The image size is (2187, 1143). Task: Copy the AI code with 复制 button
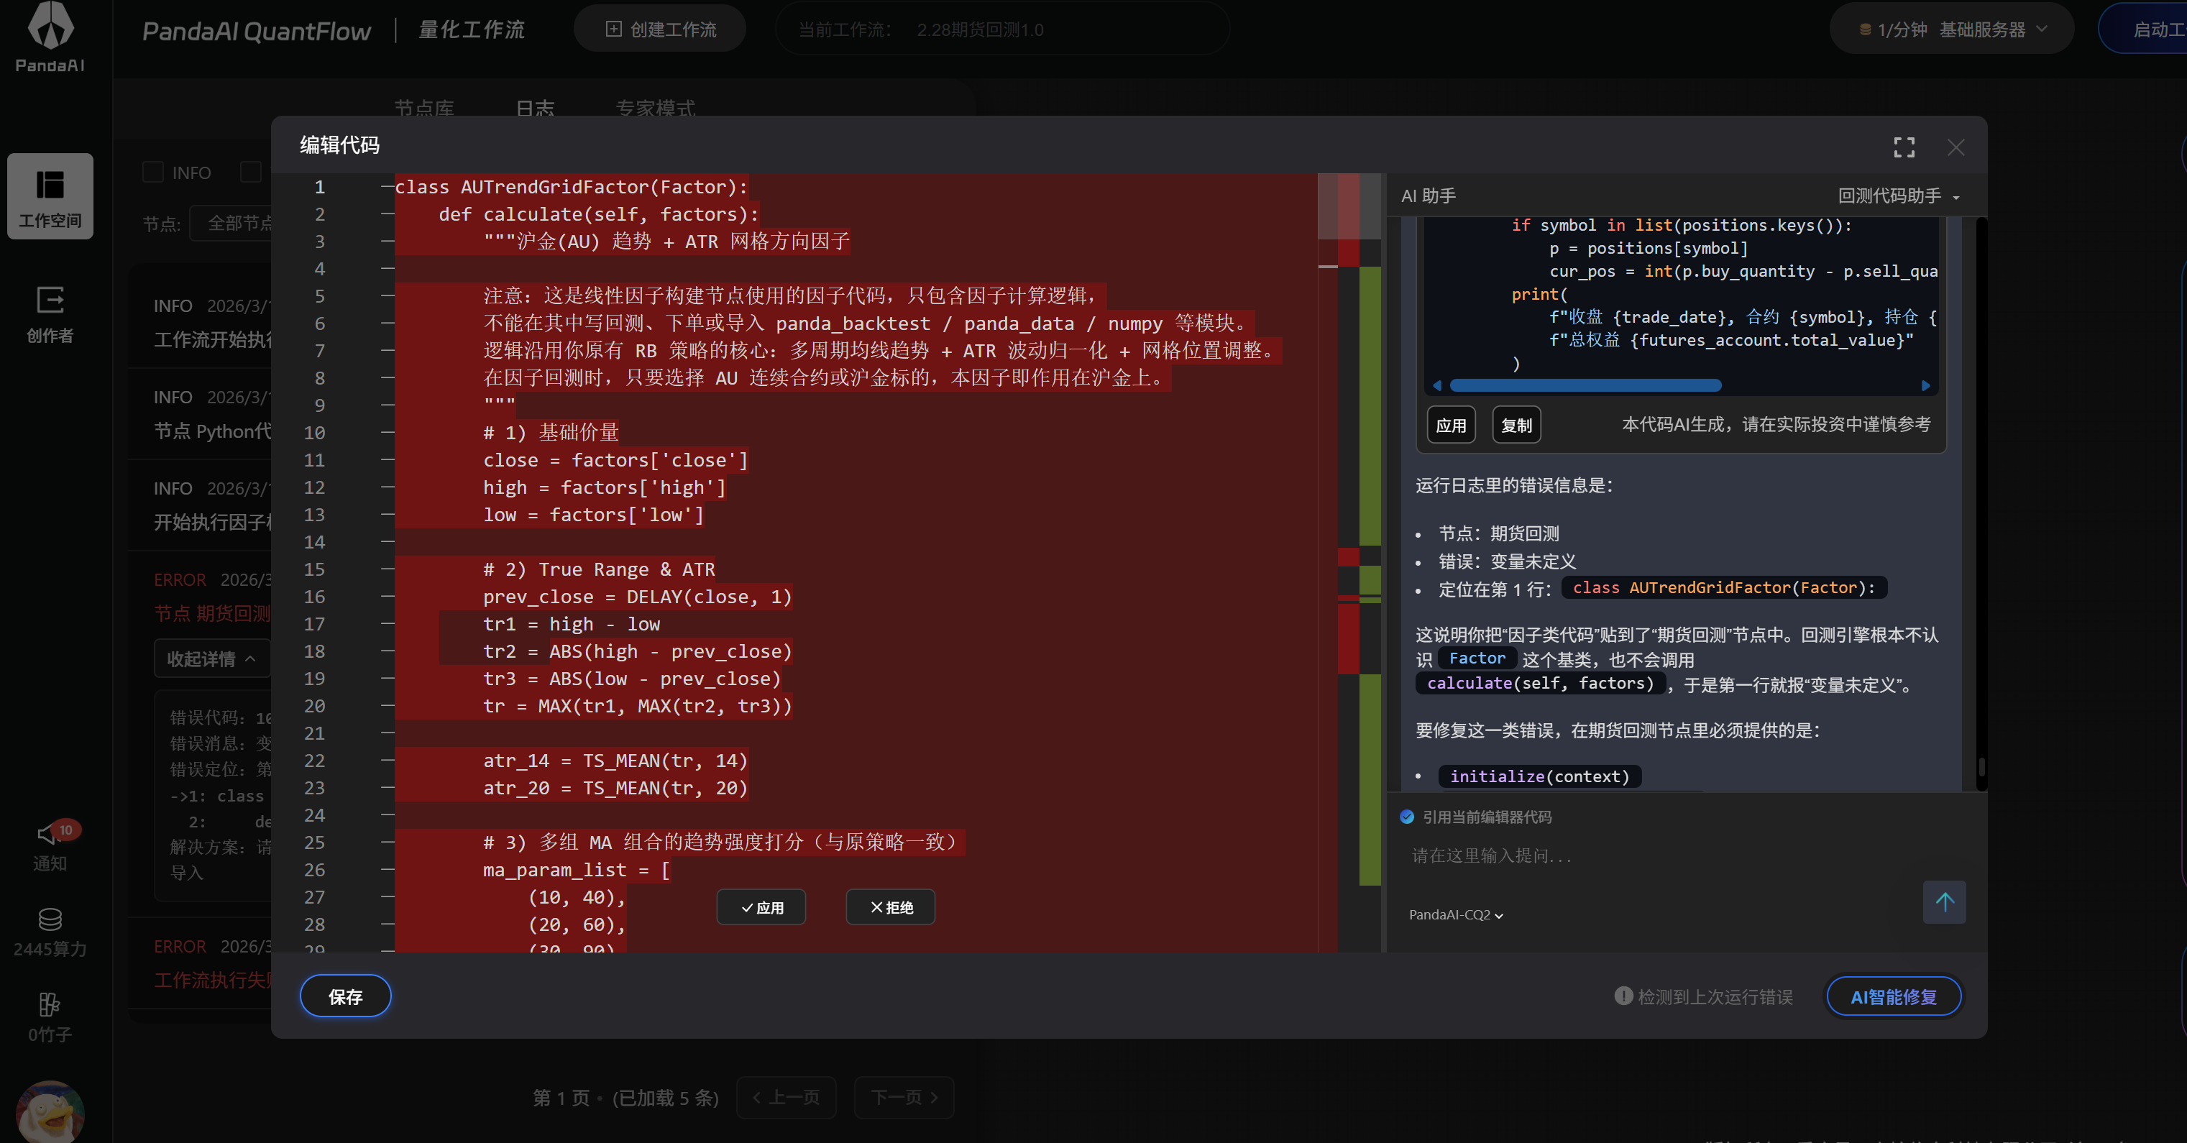click(1516, 425)
